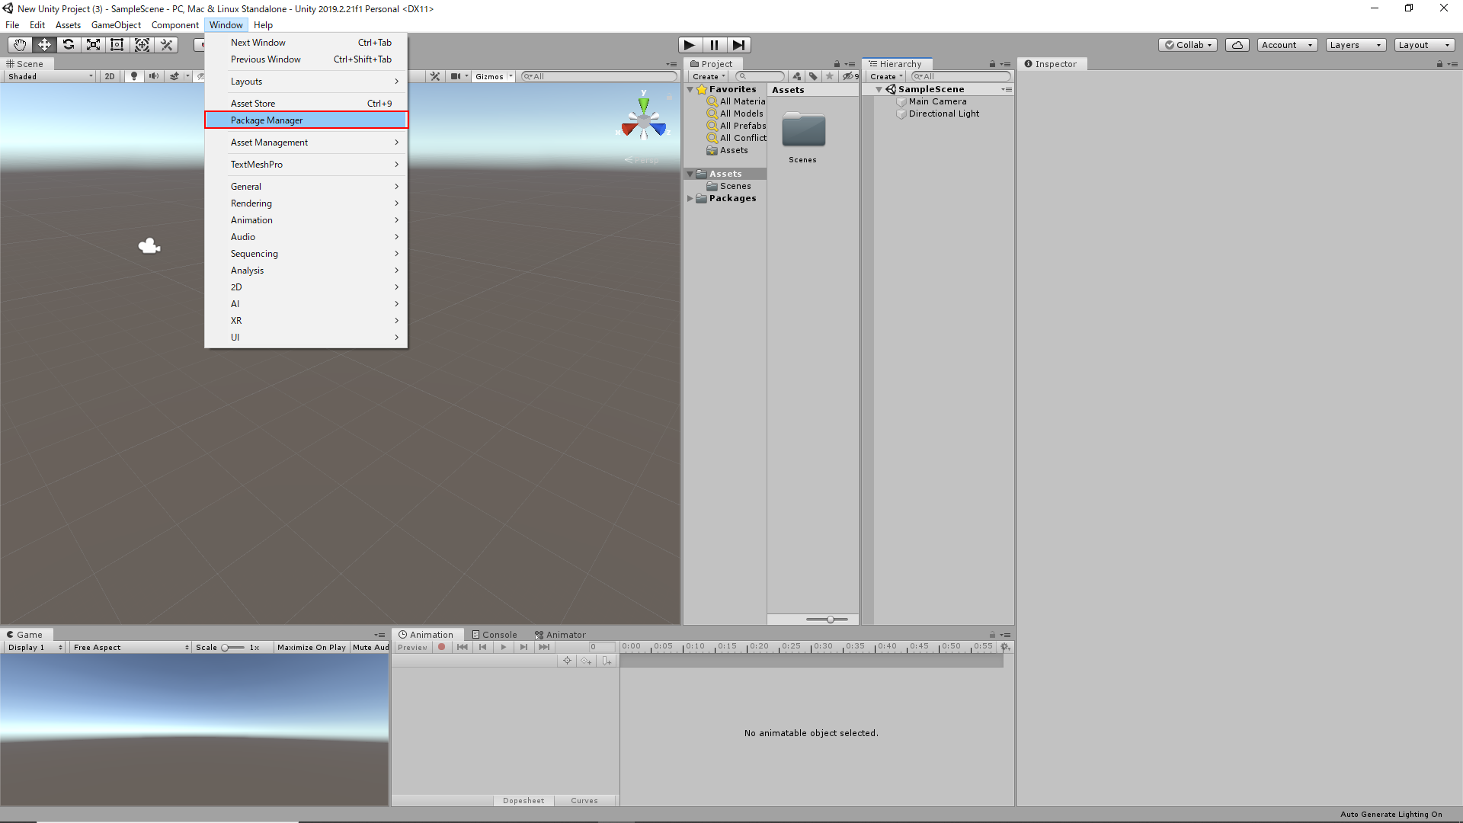1463x823 pixels.
Task: Select the custom editor tools icon
Action: click(x=166, y=45)
